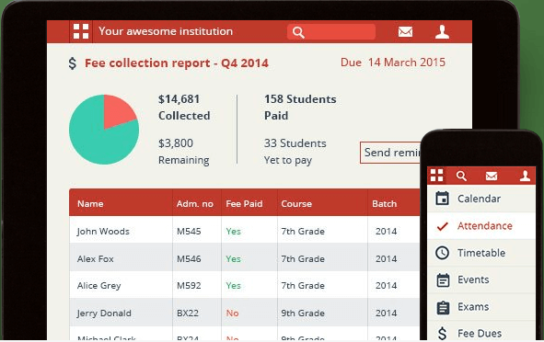Click 7th Grade in John Woods row

coord(303,231)
